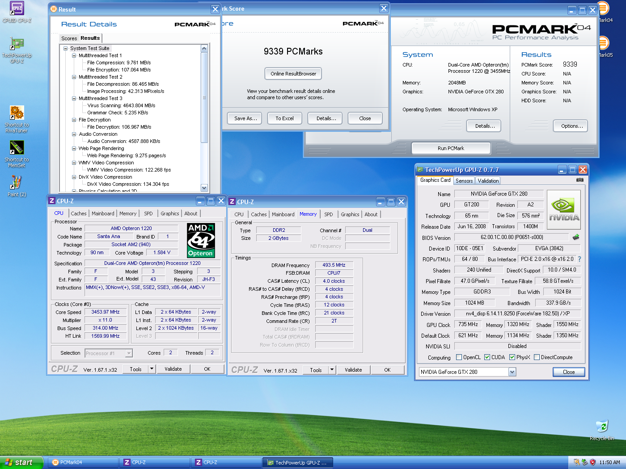Open the GPU selection dropdown in GPU-Z
Viewport: 626px width, 469px height.
click(x=512, y=372)
